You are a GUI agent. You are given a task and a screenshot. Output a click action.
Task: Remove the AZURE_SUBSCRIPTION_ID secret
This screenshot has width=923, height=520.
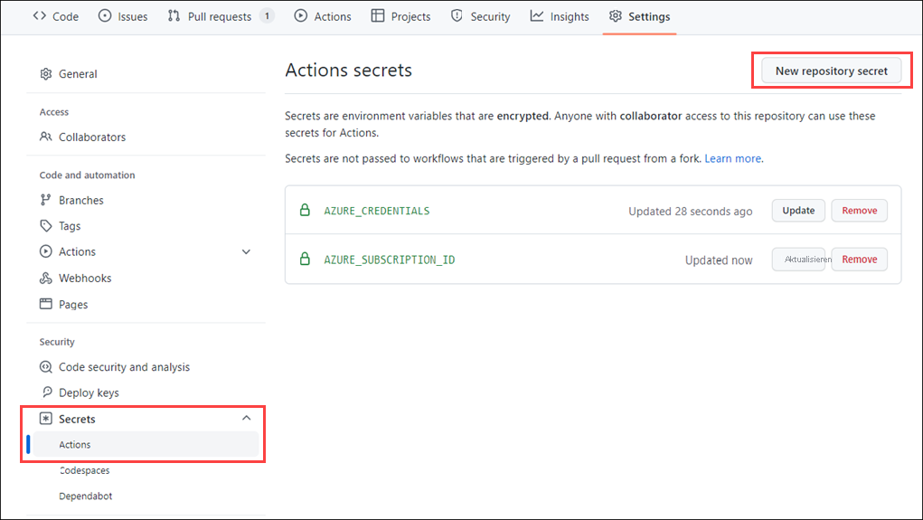(x=860, y=260)
